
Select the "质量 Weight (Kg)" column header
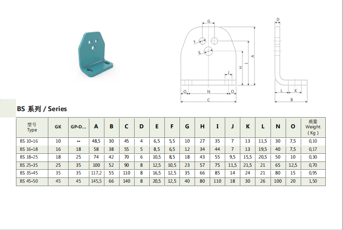click(x=313, y=127)
